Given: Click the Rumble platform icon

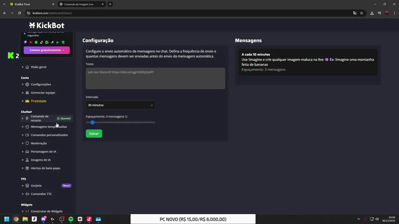Looking at the screenshot, I should (47, 42).
